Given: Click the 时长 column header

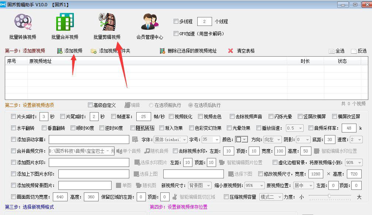Looking at the screenshot, I should tap(305, 61).
